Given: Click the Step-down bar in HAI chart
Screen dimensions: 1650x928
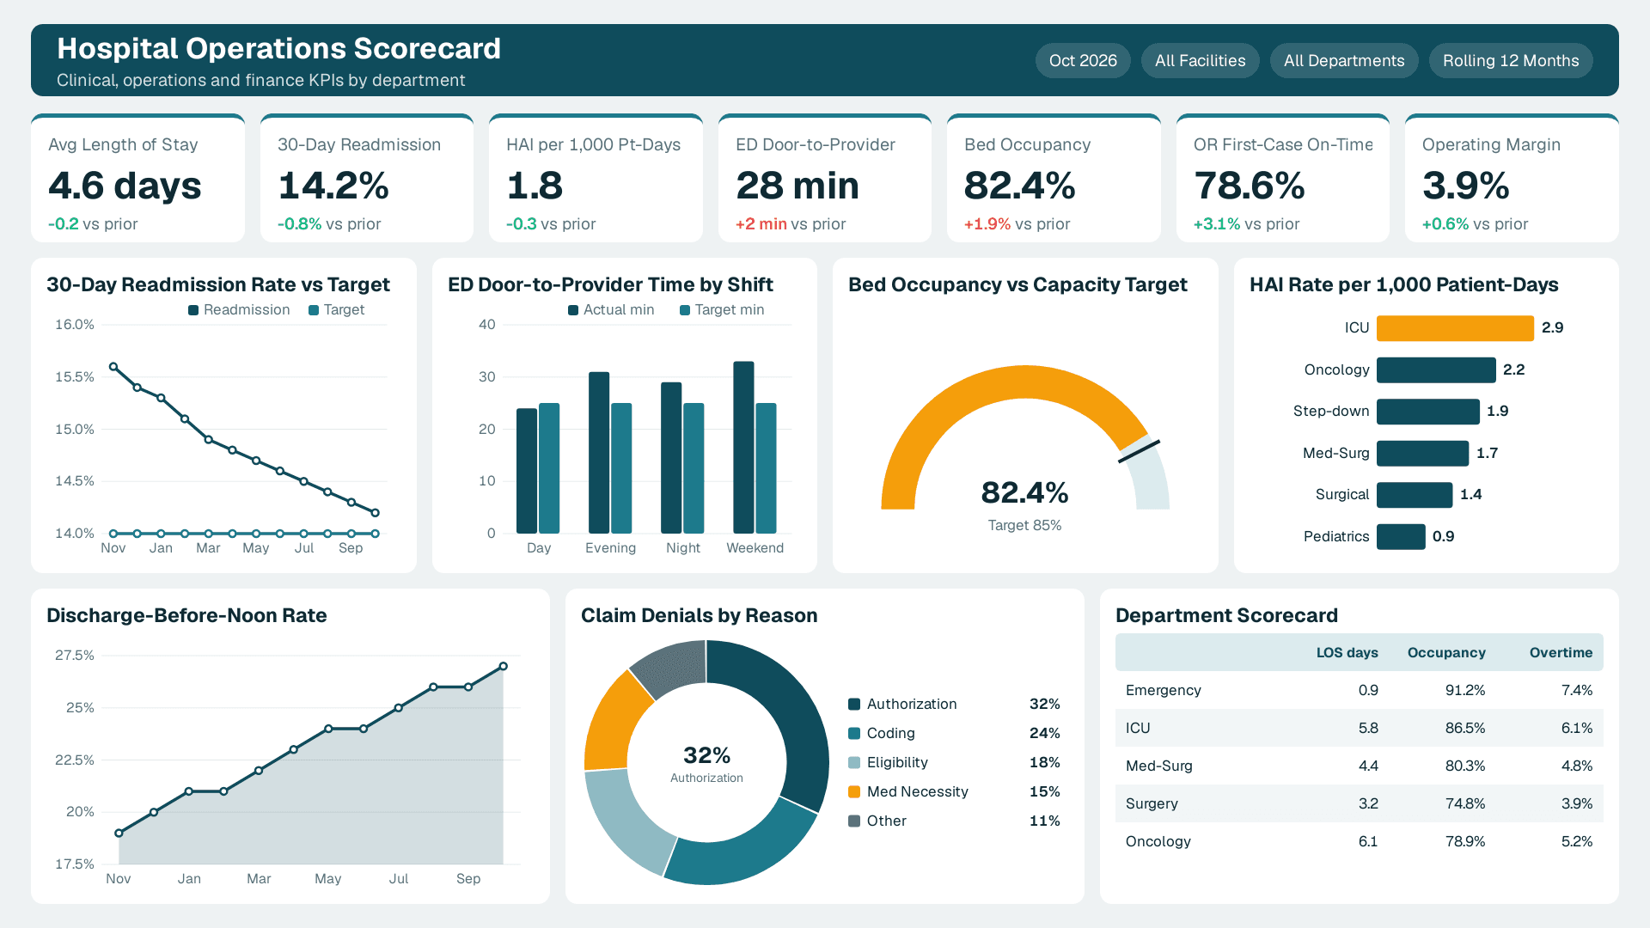Looking at the screenshot, I should pos(1428,412).
